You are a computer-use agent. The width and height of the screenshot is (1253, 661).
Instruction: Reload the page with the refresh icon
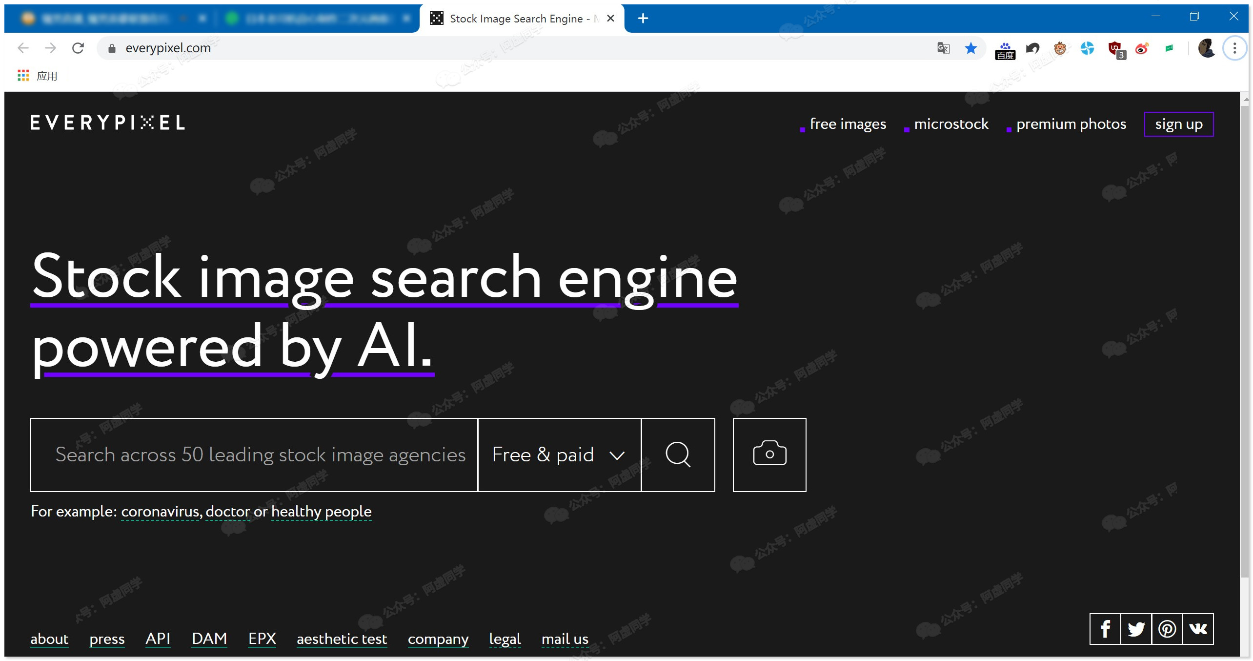tap(78, 48)
